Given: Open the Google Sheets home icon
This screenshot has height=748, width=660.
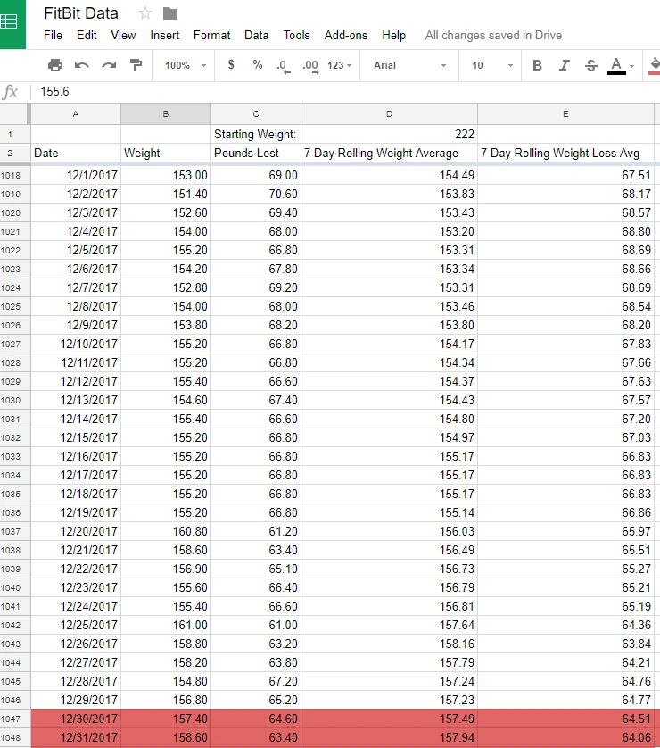Looking at the screenshot, I should tap(11, 22).
